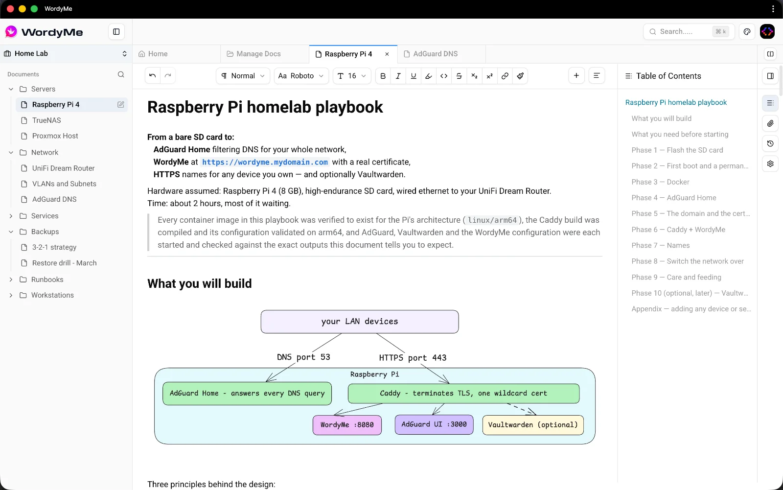
Task: Click the undo arrow button
Action: click(153, 76)
